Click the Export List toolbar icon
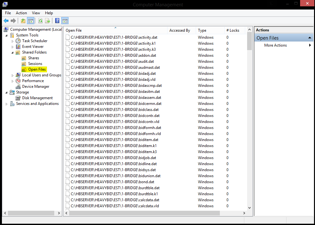Image resolution: width=315 pixels, height=225 pixels. (x=48, y=21)
